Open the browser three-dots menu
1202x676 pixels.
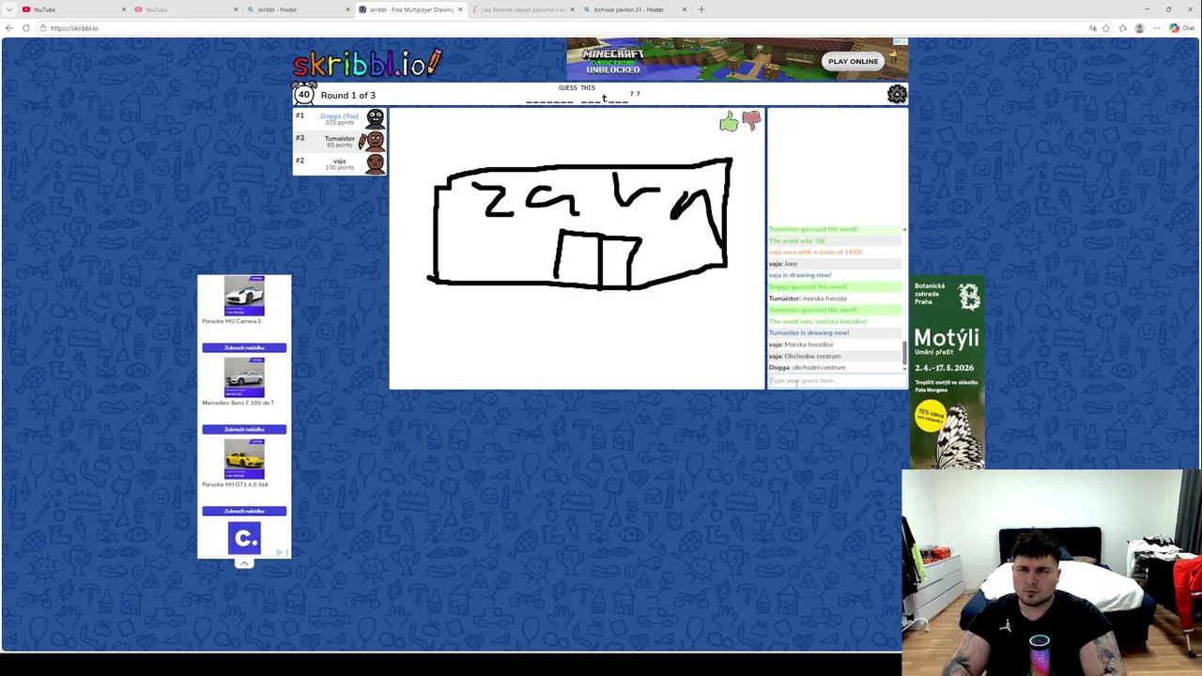[1156, 28]
